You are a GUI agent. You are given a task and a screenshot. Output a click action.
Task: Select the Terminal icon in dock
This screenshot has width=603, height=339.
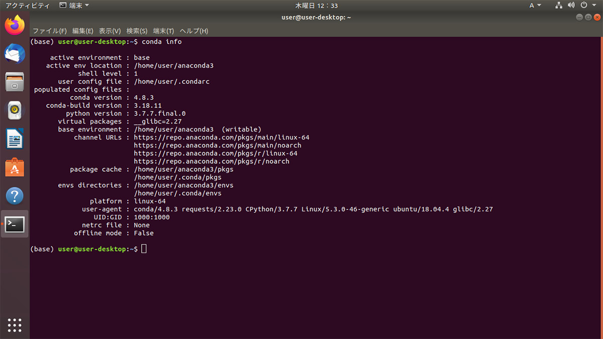15,224
